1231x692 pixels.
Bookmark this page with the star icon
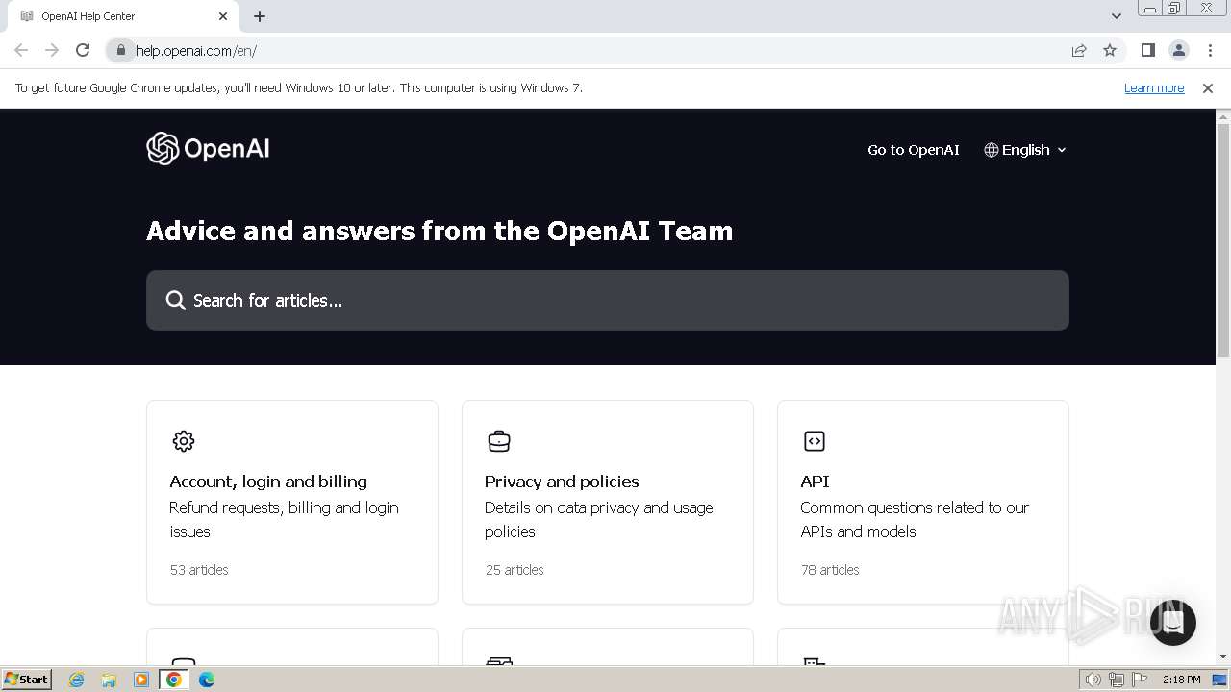[1110, 50]
